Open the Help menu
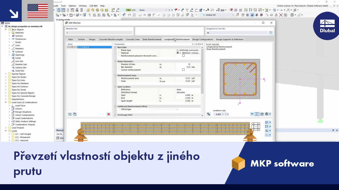The height and width of the screenshot is (190, 339). 102,6
